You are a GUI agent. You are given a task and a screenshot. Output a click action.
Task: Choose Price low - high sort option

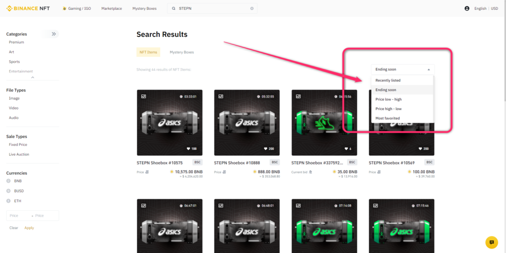402,99
